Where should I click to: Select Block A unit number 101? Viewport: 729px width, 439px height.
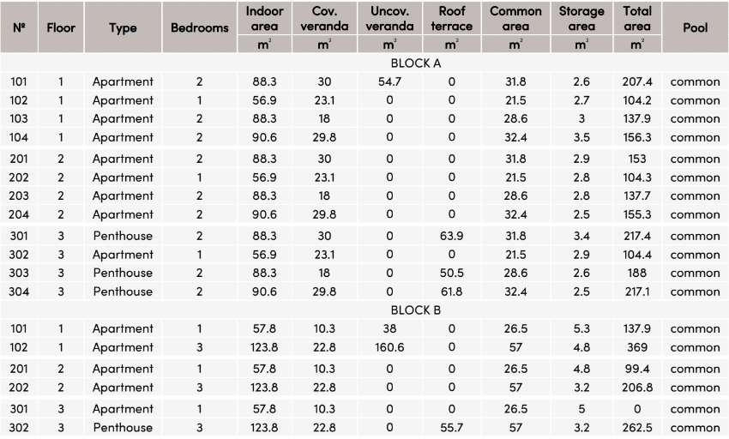pos(19,81)
